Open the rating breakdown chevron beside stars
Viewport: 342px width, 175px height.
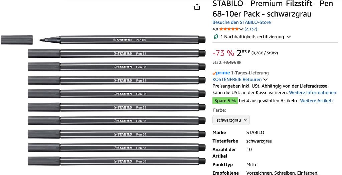click(241, 29)
